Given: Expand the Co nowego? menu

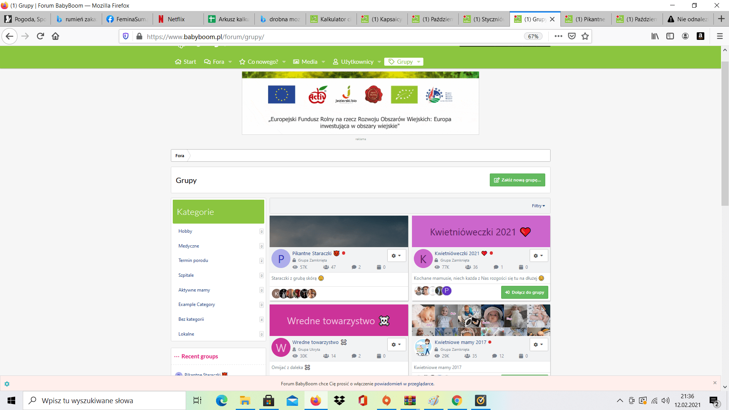Looking at the screenshot, I should (262, 61).
